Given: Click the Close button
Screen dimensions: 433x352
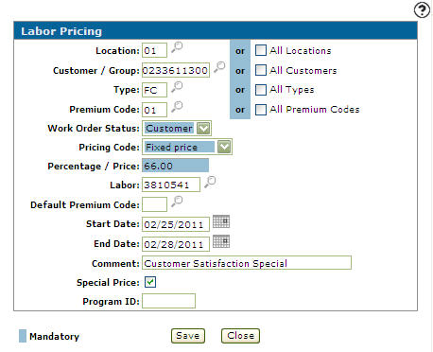Looking at the screenshot, I should click(240, 336).
